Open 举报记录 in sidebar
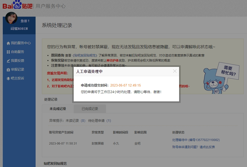 click(x=17, y=70)
